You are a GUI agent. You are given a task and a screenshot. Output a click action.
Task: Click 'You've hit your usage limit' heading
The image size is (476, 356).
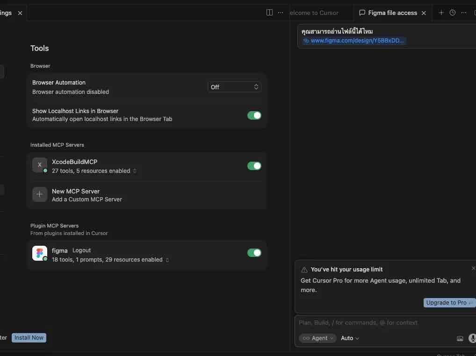pyautogui.click(x=346, y=269)
